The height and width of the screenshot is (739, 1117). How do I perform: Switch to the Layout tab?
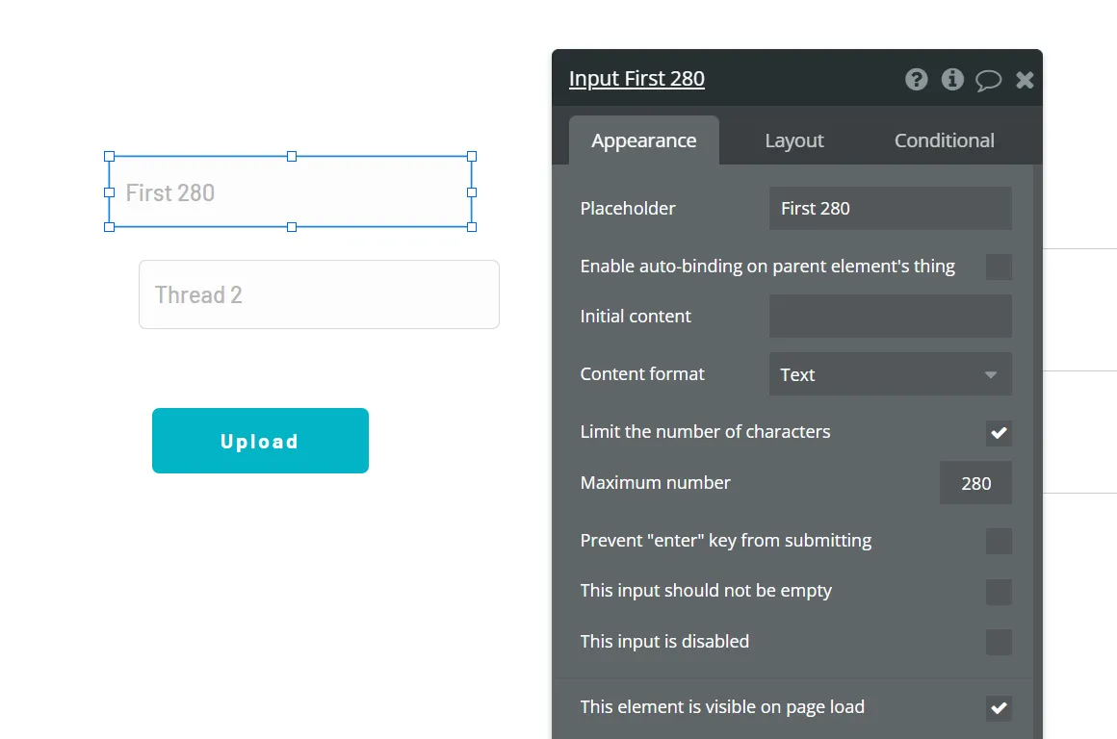pyautogui.click(x=794, y=140)
